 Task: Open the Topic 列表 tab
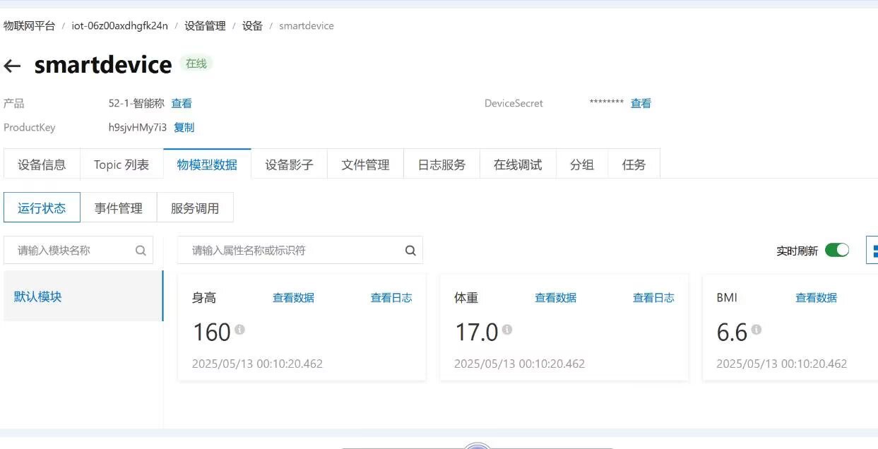pos(121,164)
